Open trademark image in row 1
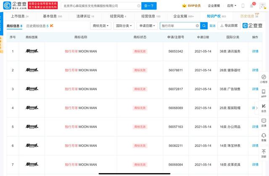This screenshot has width=269, height=176. 32,51
